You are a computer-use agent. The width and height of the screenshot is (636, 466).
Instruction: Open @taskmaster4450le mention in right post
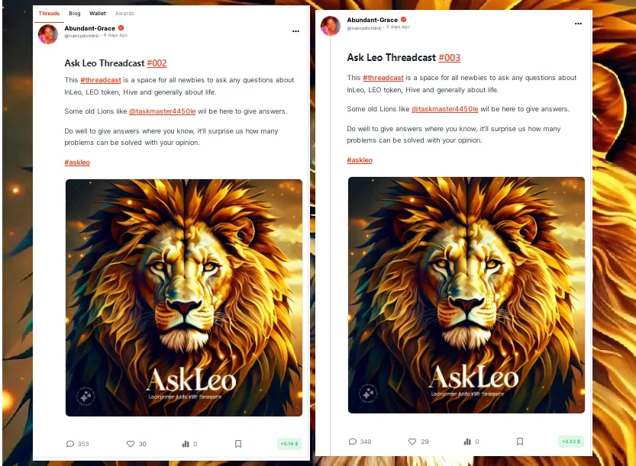click(445, 109)
